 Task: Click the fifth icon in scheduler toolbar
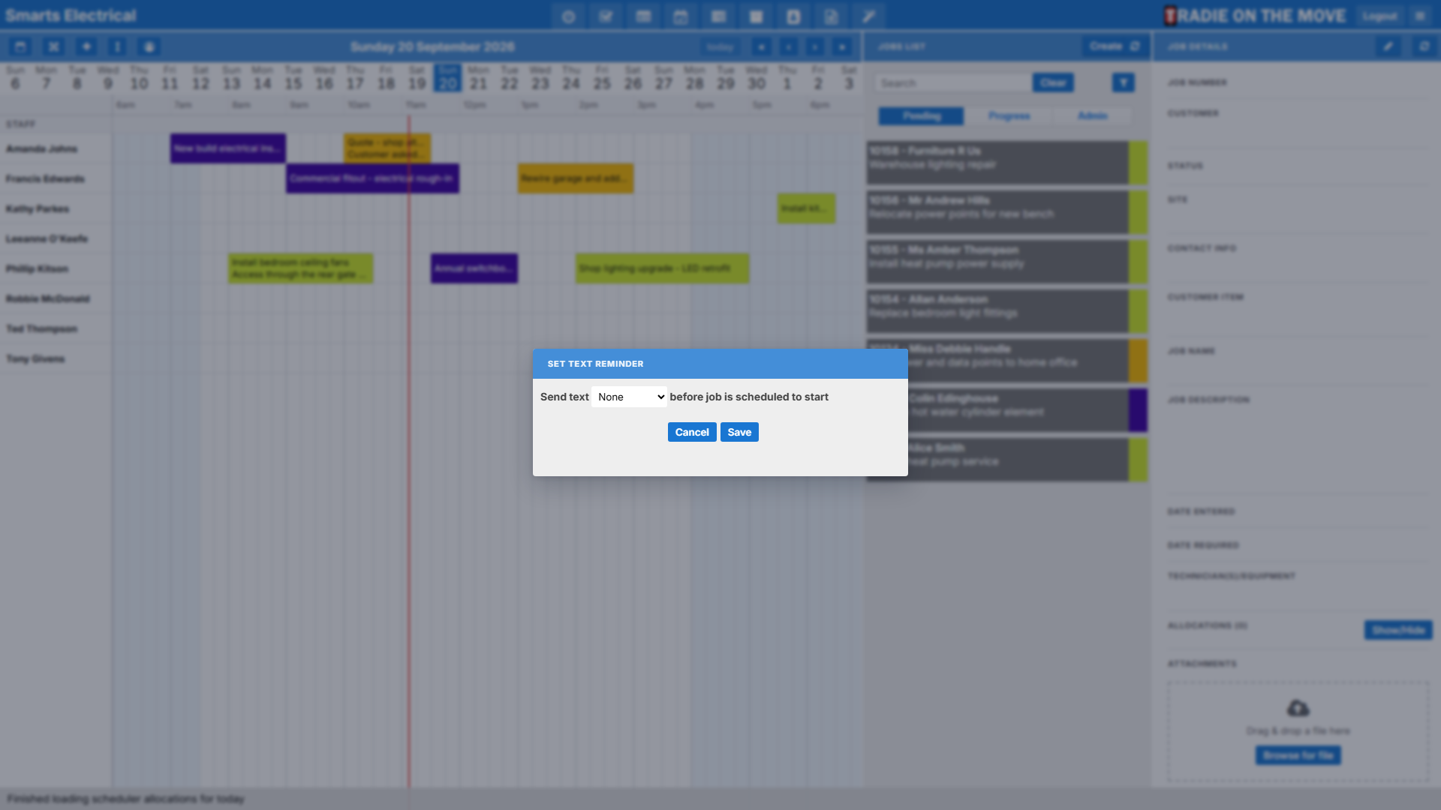149,46
